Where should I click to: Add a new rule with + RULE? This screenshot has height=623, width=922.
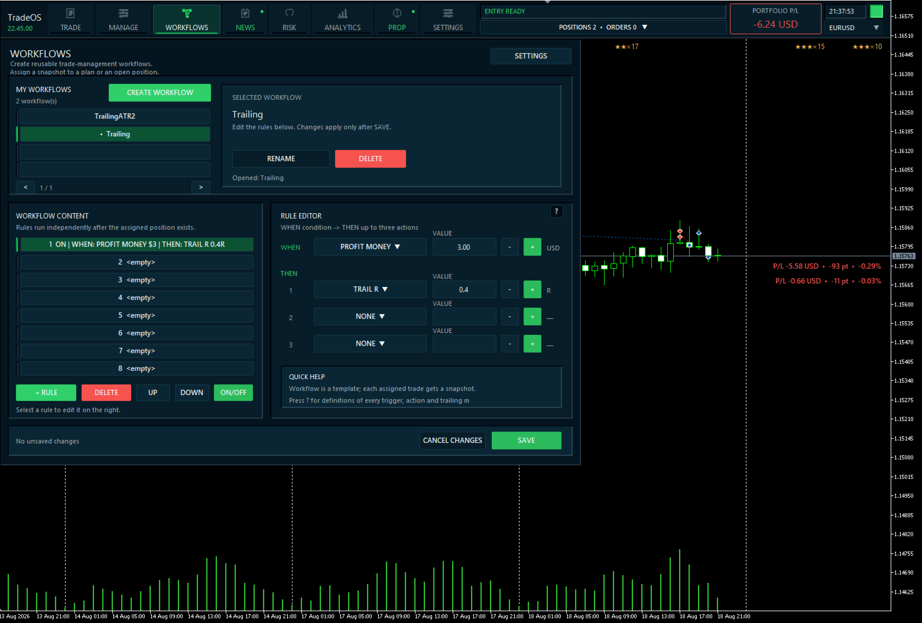(x=46, y=393)
